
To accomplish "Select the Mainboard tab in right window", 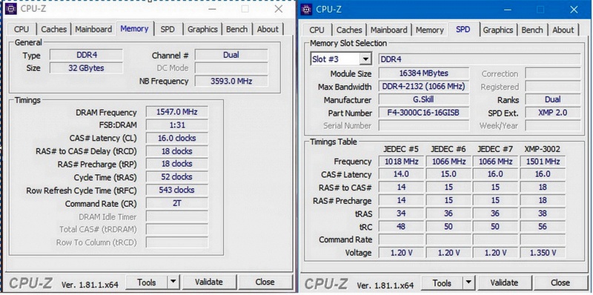I will click(x=388, y=30).
